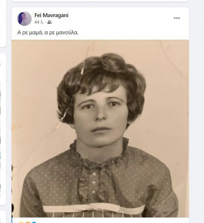Click Fei Mavragani's profile picture
Image resolution: width=204 pixels, height=223 pixels.
pyautogui.click(x=24, y=19)
